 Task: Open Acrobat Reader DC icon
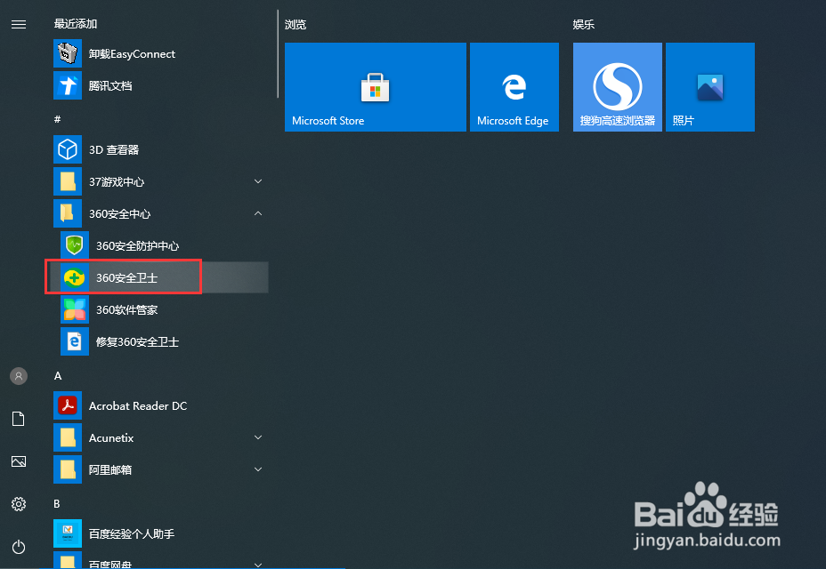[x=68, y=405]
